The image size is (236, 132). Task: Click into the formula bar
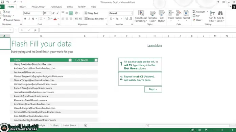[137, 30]
